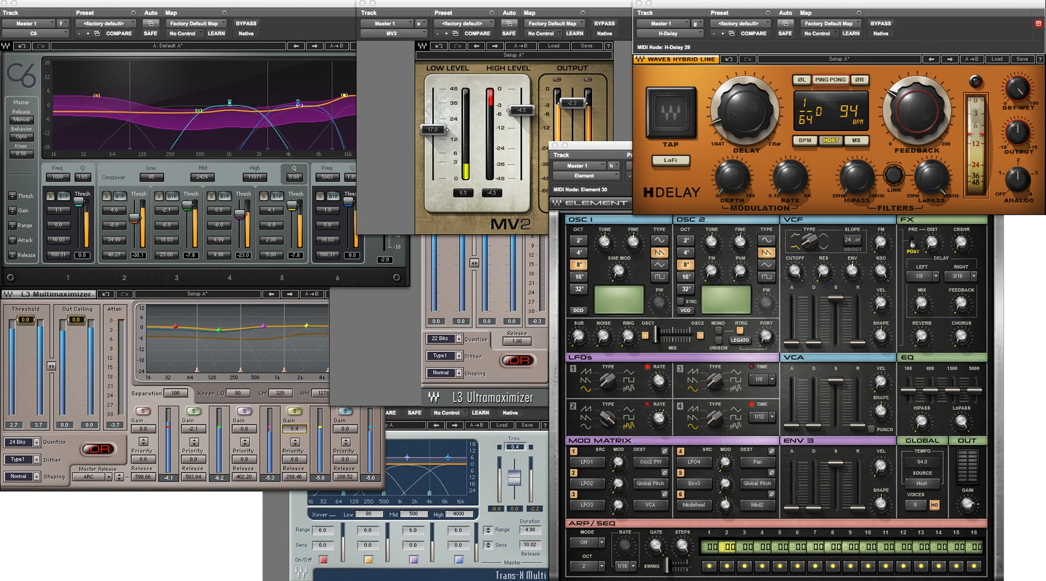Open the LFO 4 time 1/12 dropdown
Screen dimensions: 1046x581
point(762,417)
